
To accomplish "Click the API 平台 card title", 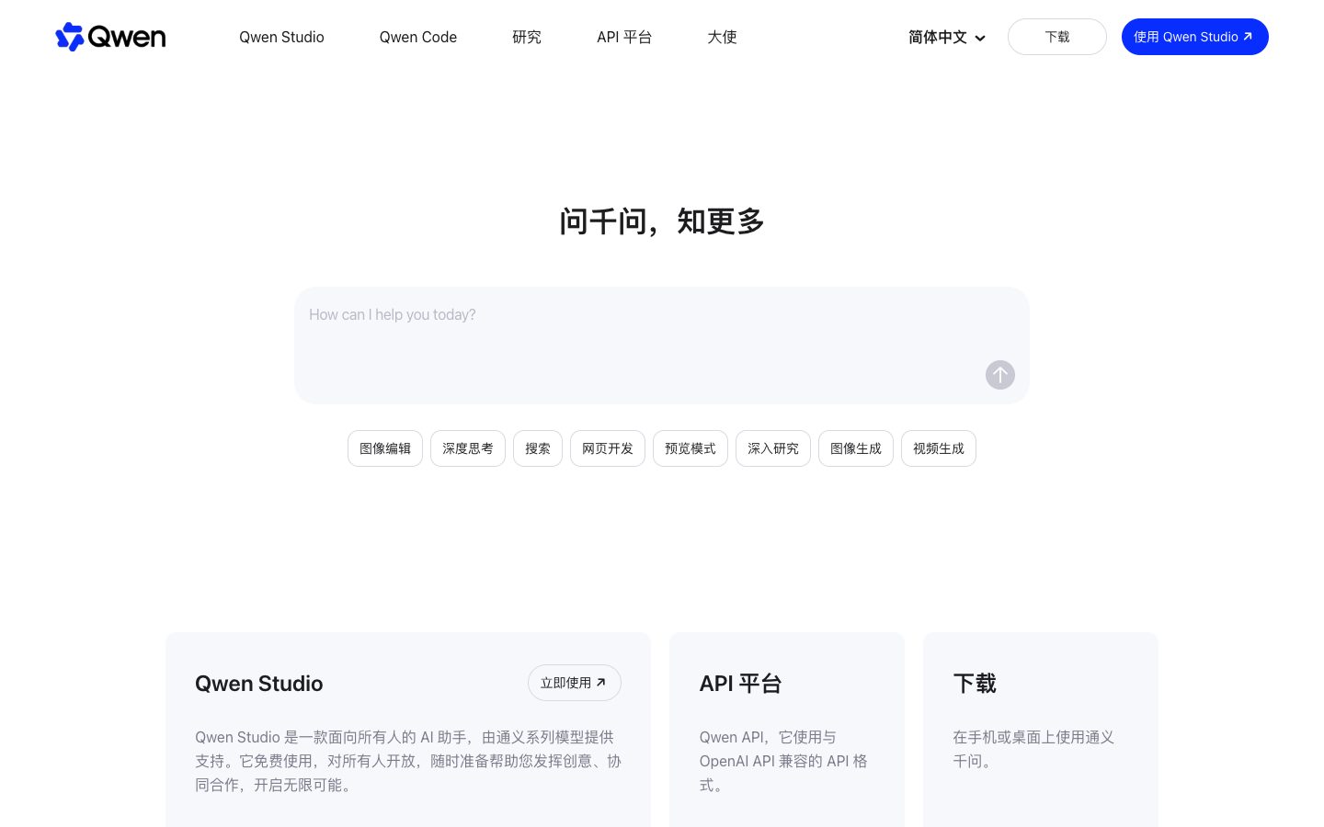I will coord(740,684).
